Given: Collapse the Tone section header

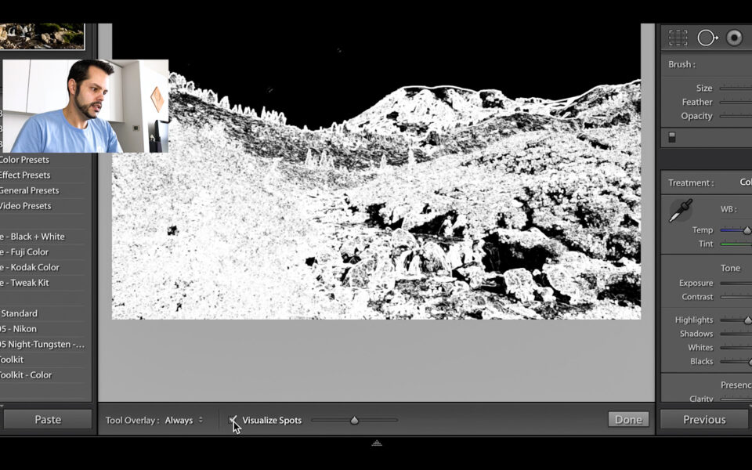Looking at the screenshot, I should [730, 268].
